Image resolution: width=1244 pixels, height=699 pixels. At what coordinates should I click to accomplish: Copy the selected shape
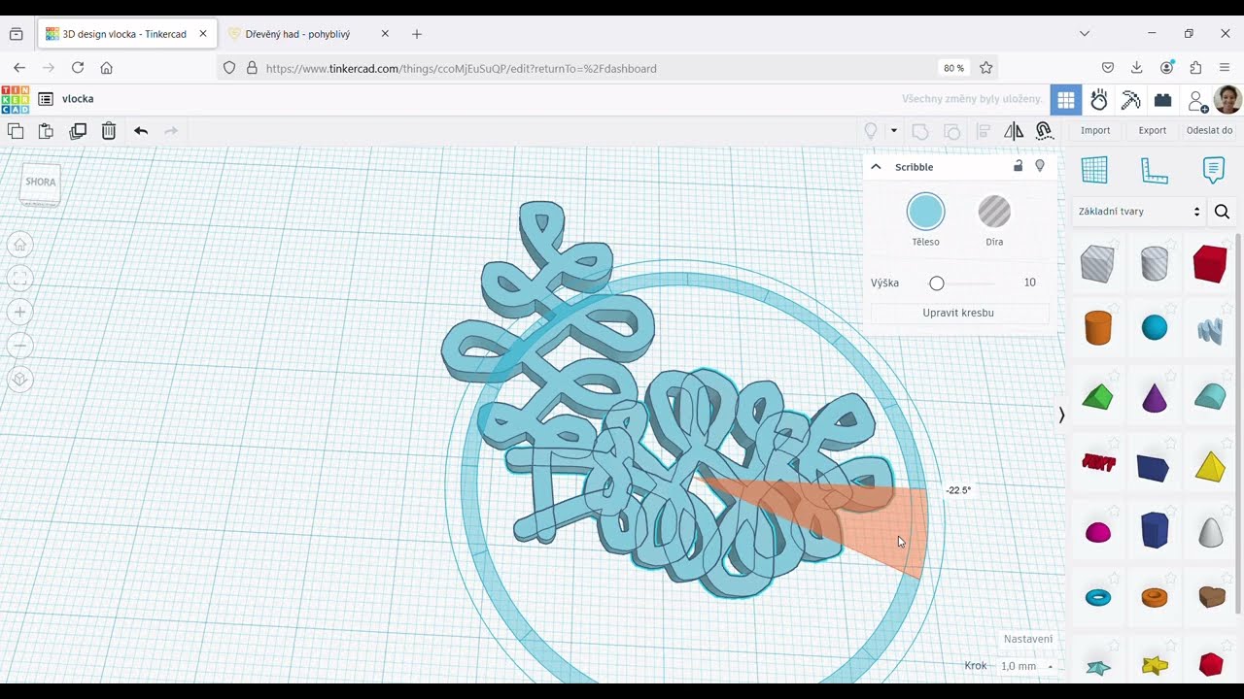(16, 131)
